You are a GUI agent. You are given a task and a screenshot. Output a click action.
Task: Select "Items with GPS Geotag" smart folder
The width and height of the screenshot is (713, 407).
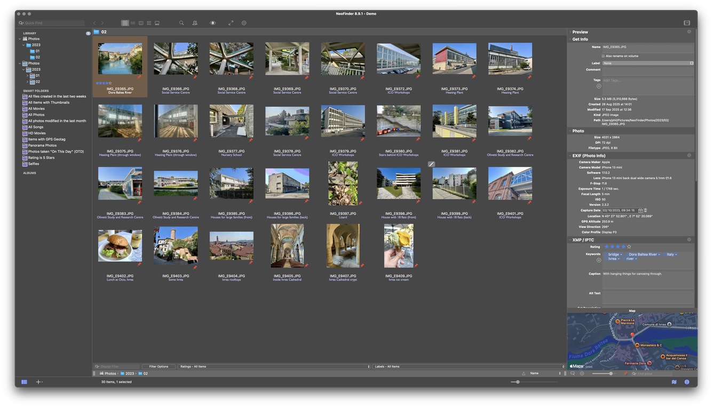[46, 139]
